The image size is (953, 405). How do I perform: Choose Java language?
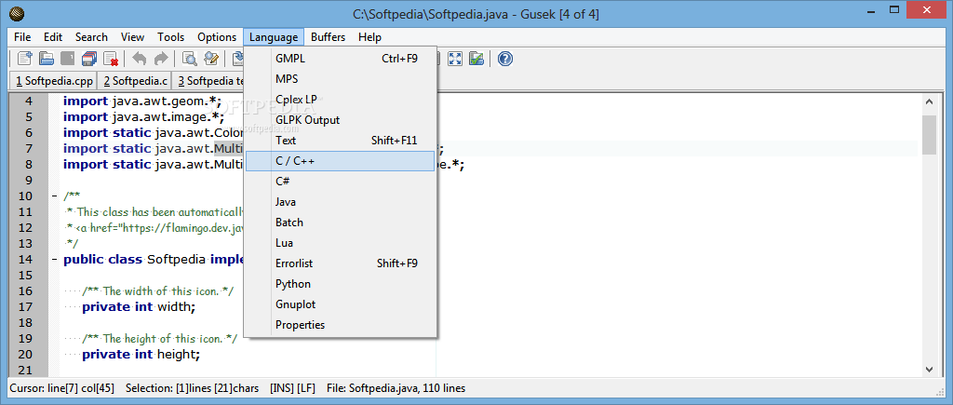pyautogui.click(x=340, y=202)
